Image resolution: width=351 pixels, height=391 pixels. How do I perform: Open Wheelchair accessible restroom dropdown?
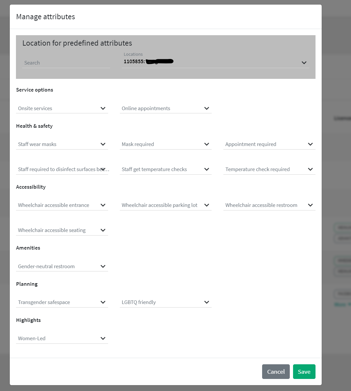coord(269,205)
